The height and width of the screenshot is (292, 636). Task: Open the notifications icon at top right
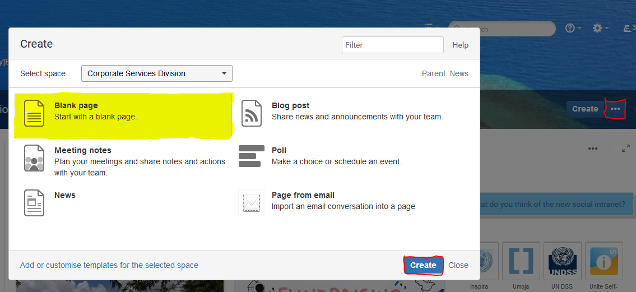tap(629, 28)
